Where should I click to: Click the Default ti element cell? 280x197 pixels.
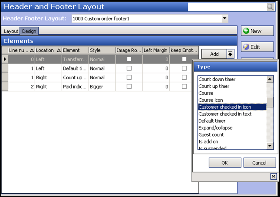75,68
